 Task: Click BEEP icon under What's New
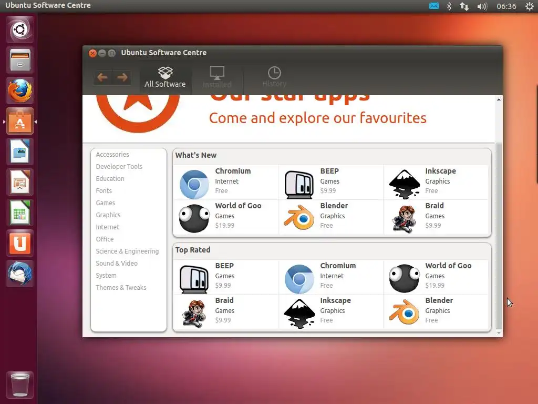pos(299,185)
